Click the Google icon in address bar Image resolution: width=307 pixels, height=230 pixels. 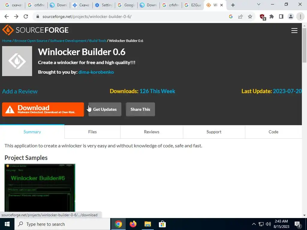tap(231, 17)
